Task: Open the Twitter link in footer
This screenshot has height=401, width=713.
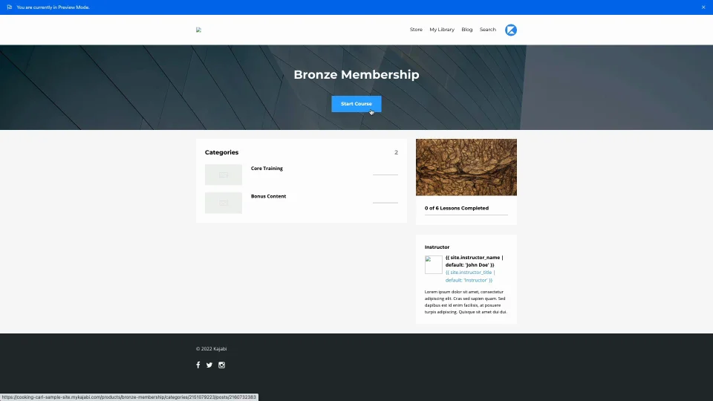Action: tap(209, 365)
